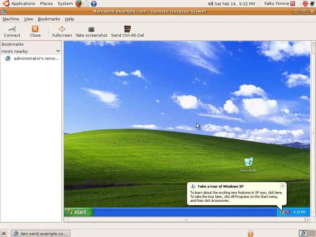Launch the mail client panel icon
The height and width of the screenshot is (237, 316).
click(x=86, y=4)
